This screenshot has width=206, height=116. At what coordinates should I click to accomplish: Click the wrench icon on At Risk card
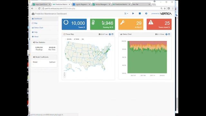click(x=122, y=23)
